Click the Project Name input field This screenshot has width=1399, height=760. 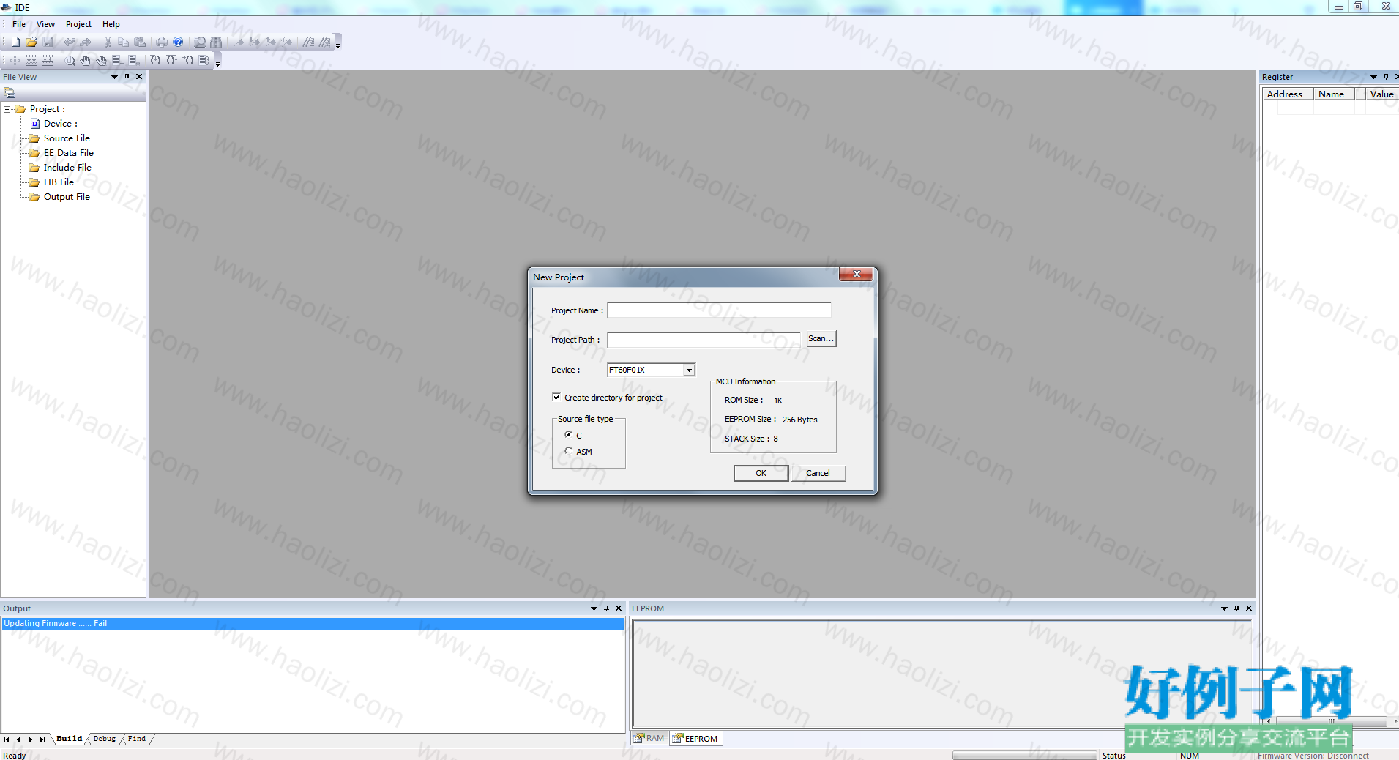click(719, 310)
